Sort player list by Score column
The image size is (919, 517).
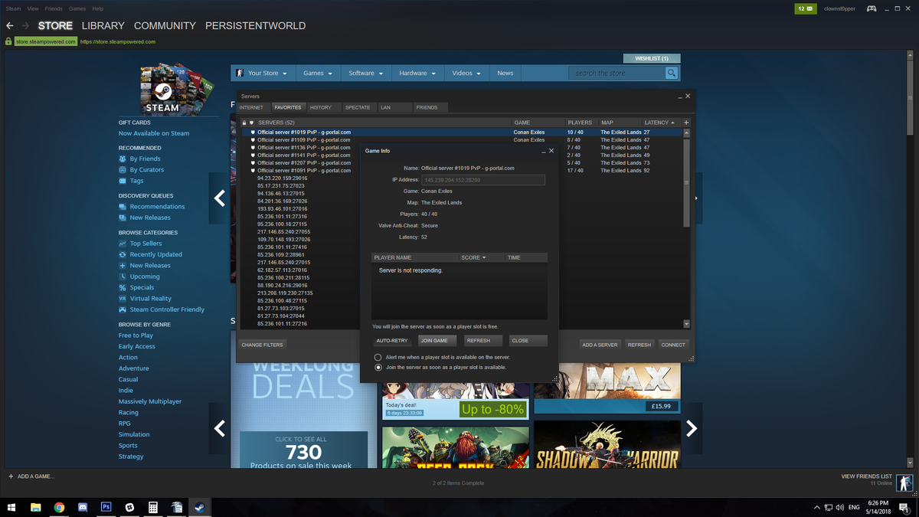(x=473, y=257)
